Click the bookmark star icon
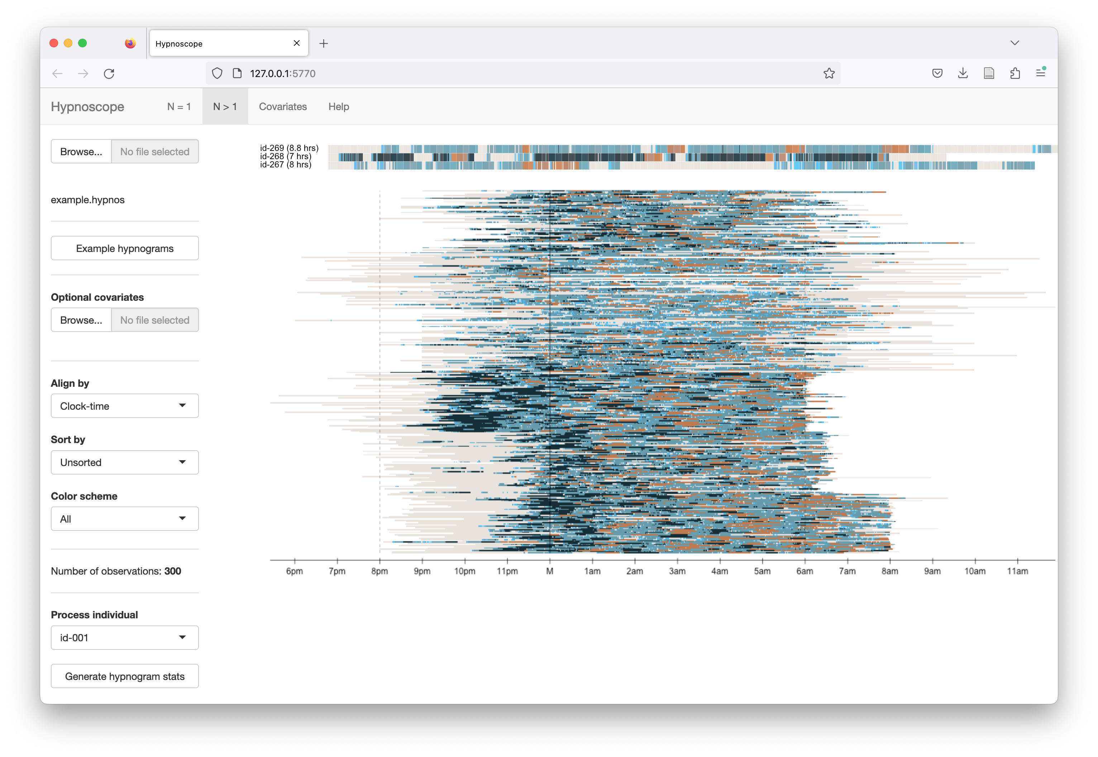Screen dimensions: 1098x757 [829, 73]
